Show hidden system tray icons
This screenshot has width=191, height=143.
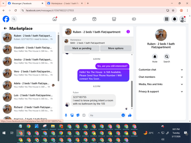point(159,133)
